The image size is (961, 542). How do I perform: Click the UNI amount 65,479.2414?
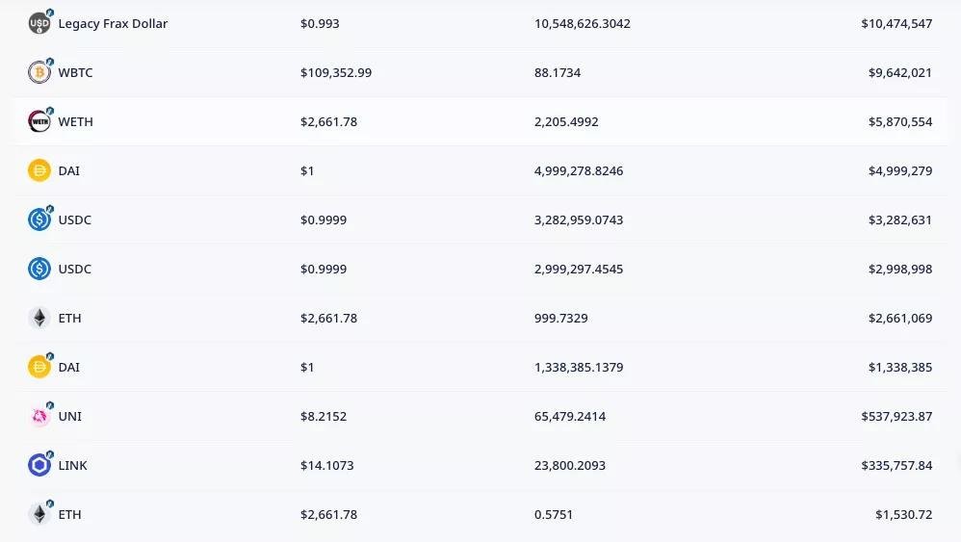tap(570, 416)
